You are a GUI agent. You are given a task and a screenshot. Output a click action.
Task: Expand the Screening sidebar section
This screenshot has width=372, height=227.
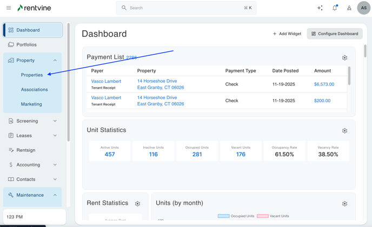pos(55,121)
